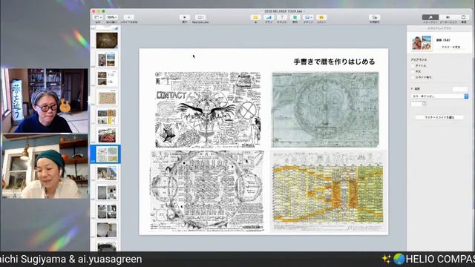This screenshot has height=267, width=475.
Task: Click the Slide Layout panel header
Action: 439,28
